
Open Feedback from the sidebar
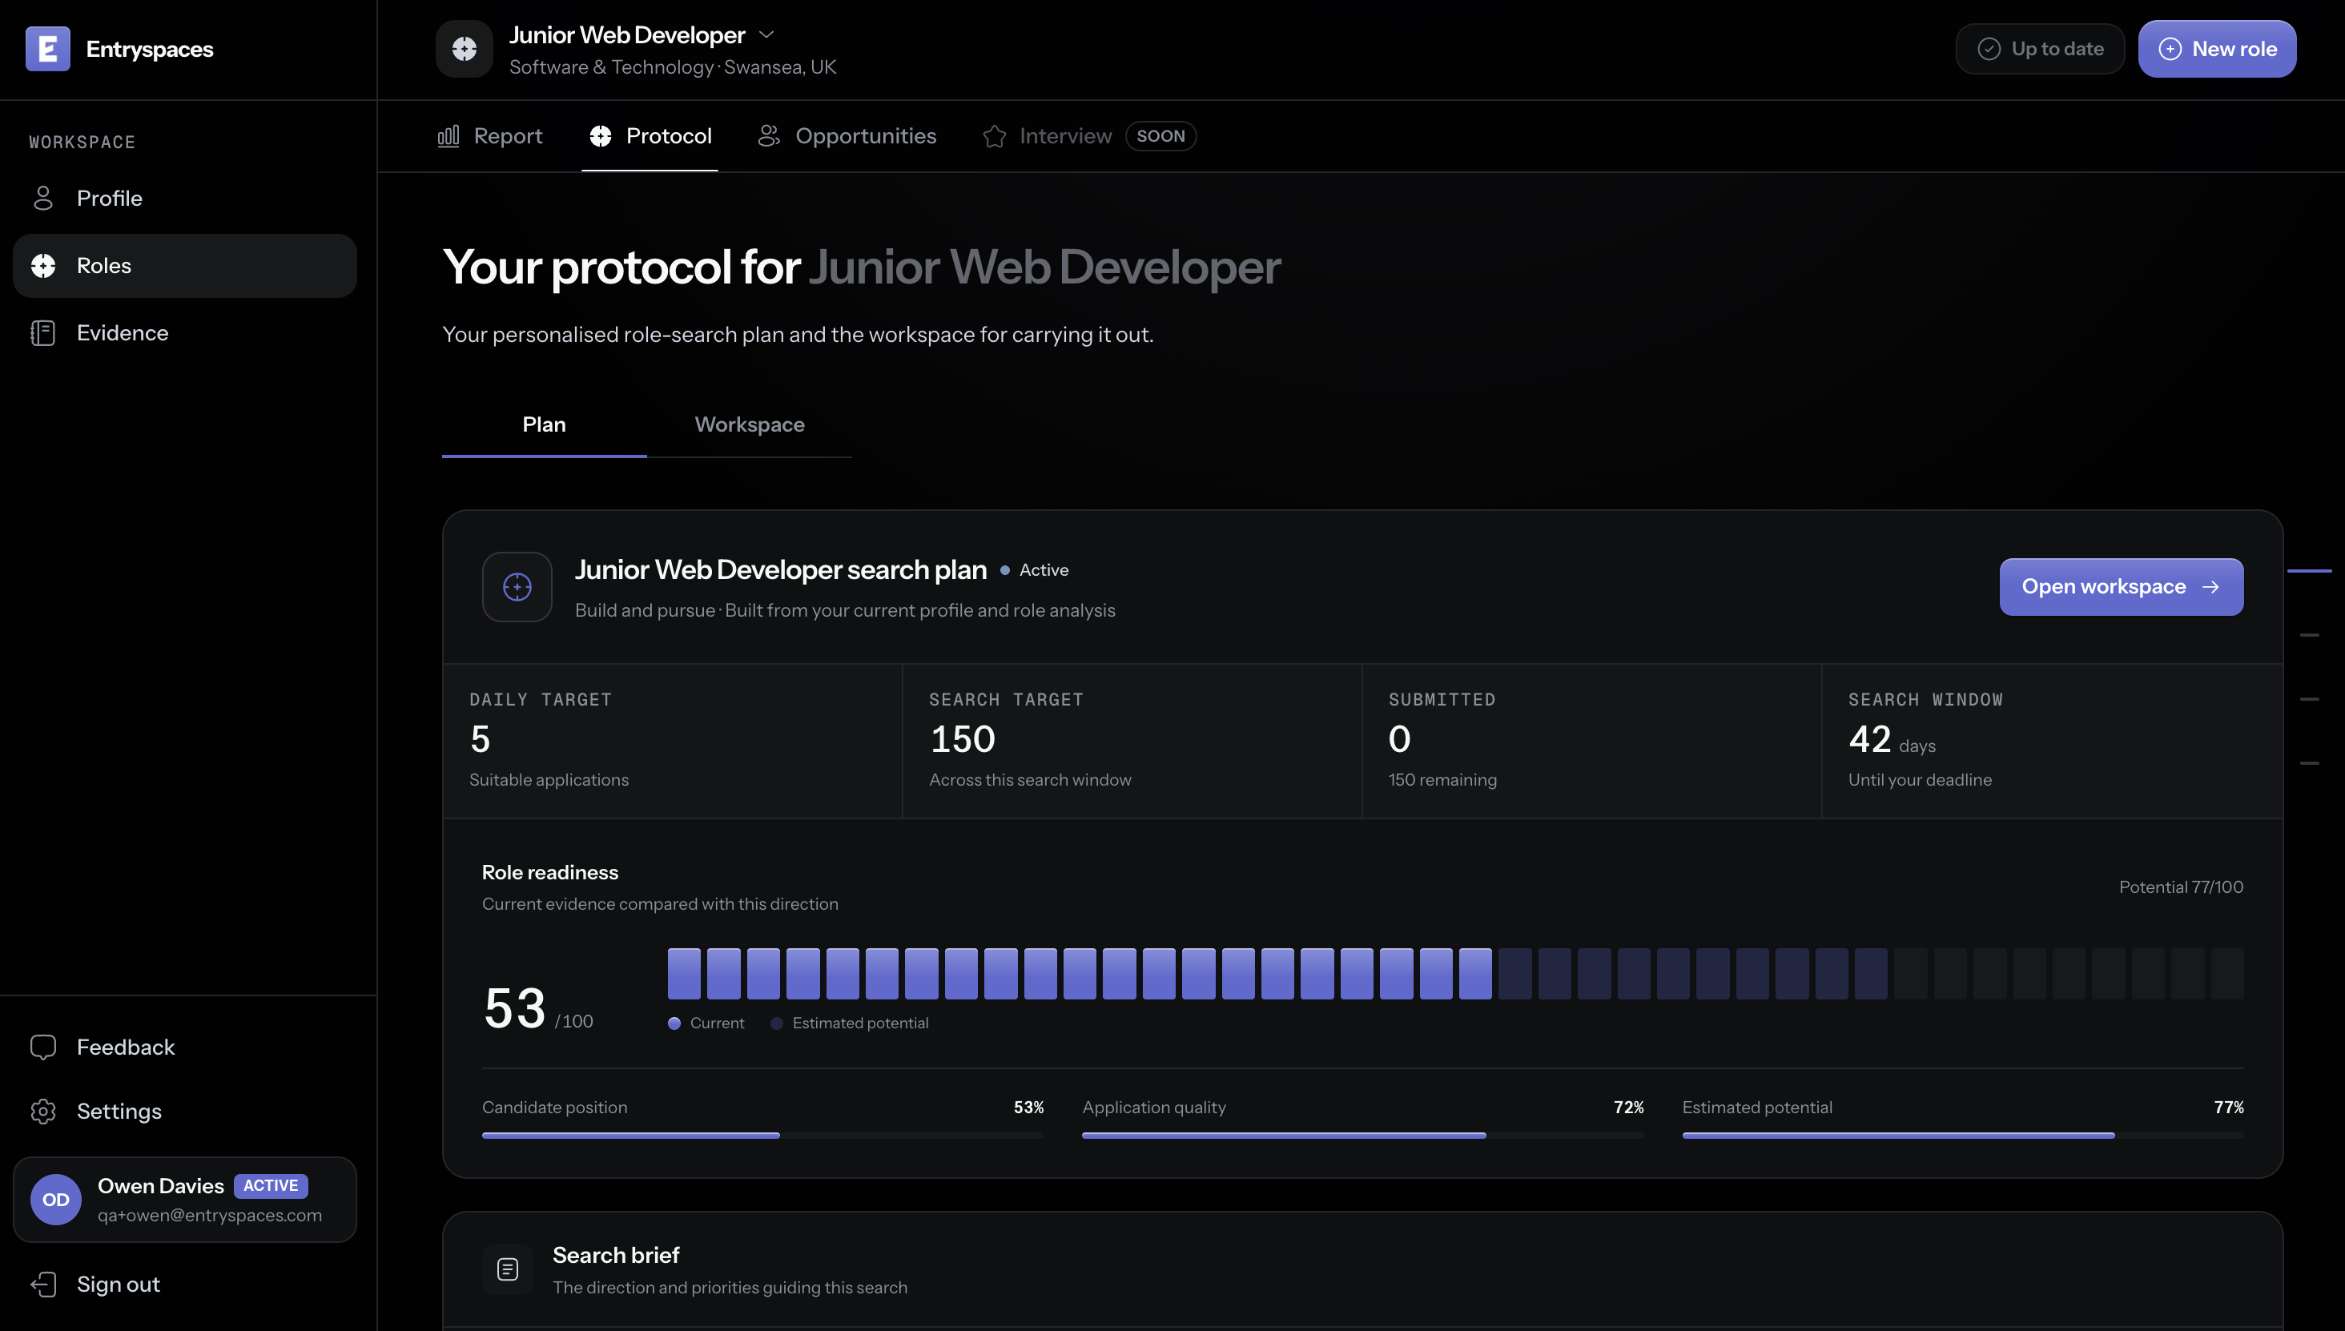pos(185,1048)
